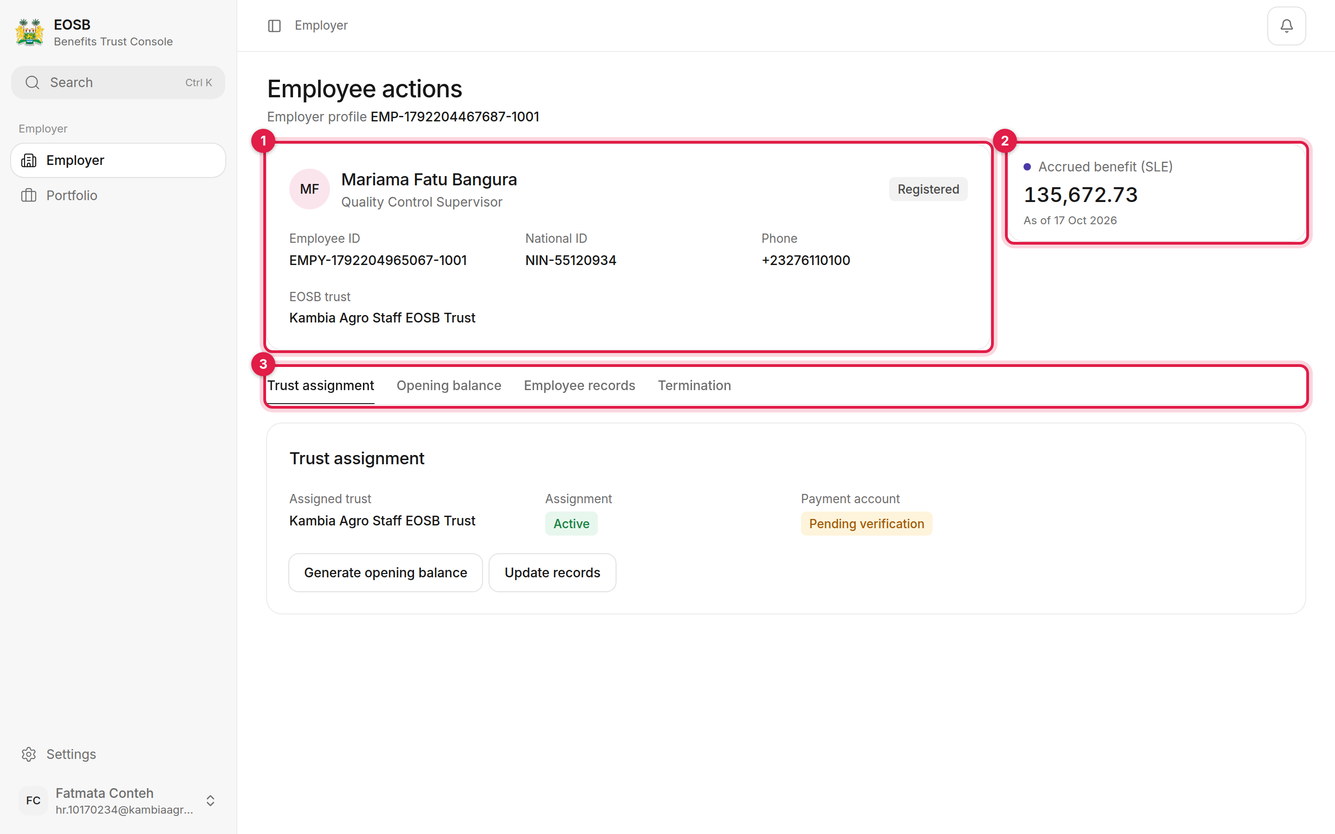Open the Employer sidebar item

point(118,160)
